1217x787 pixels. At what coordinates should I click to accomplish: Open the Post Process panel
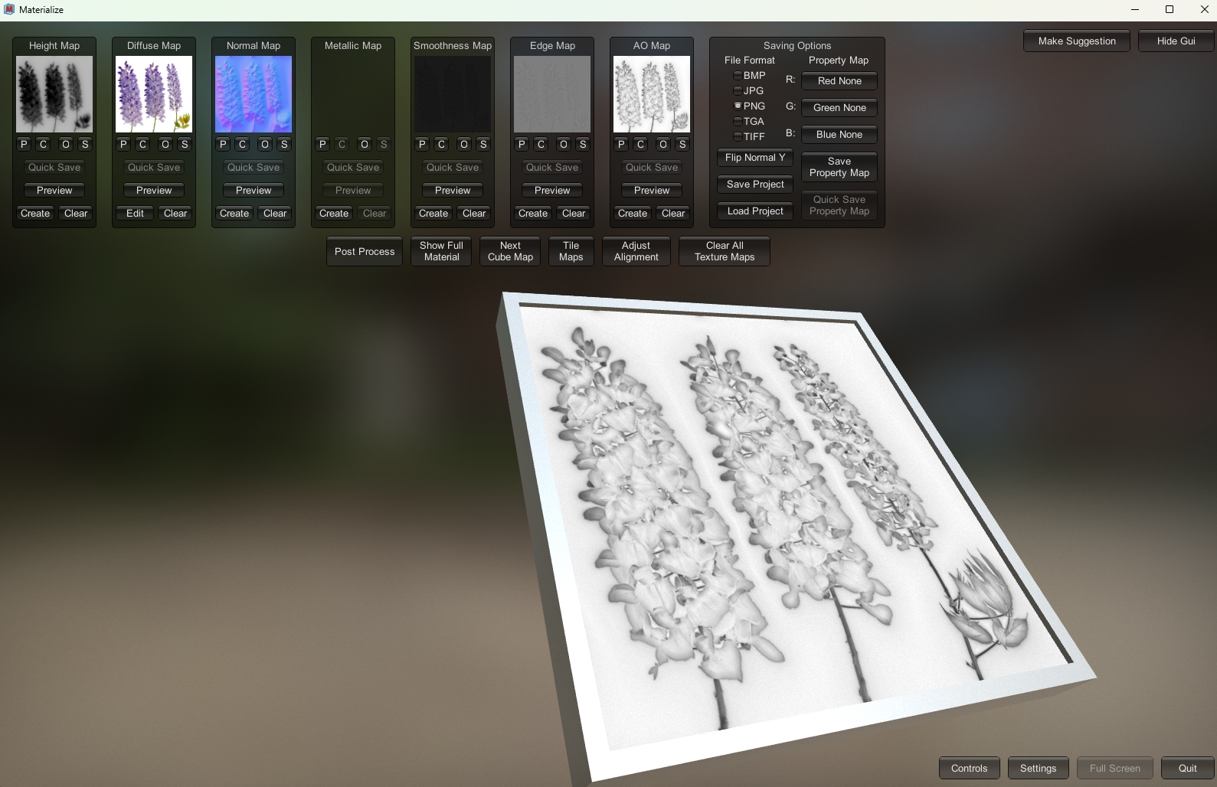pos(365,251)
